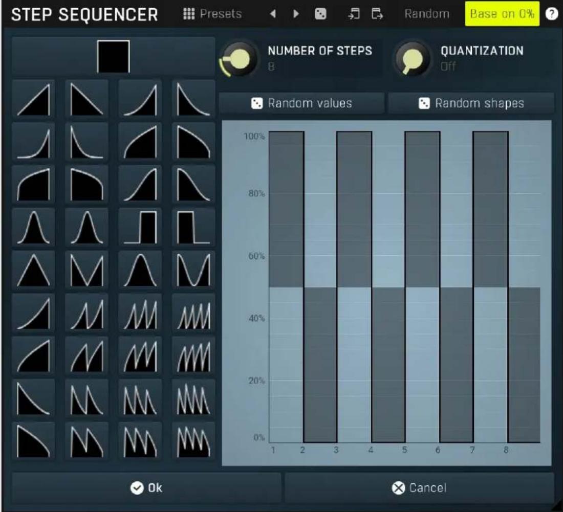Click the randomize dice icon in header
The width and height of the screenshot is (563, 512).
320,14
